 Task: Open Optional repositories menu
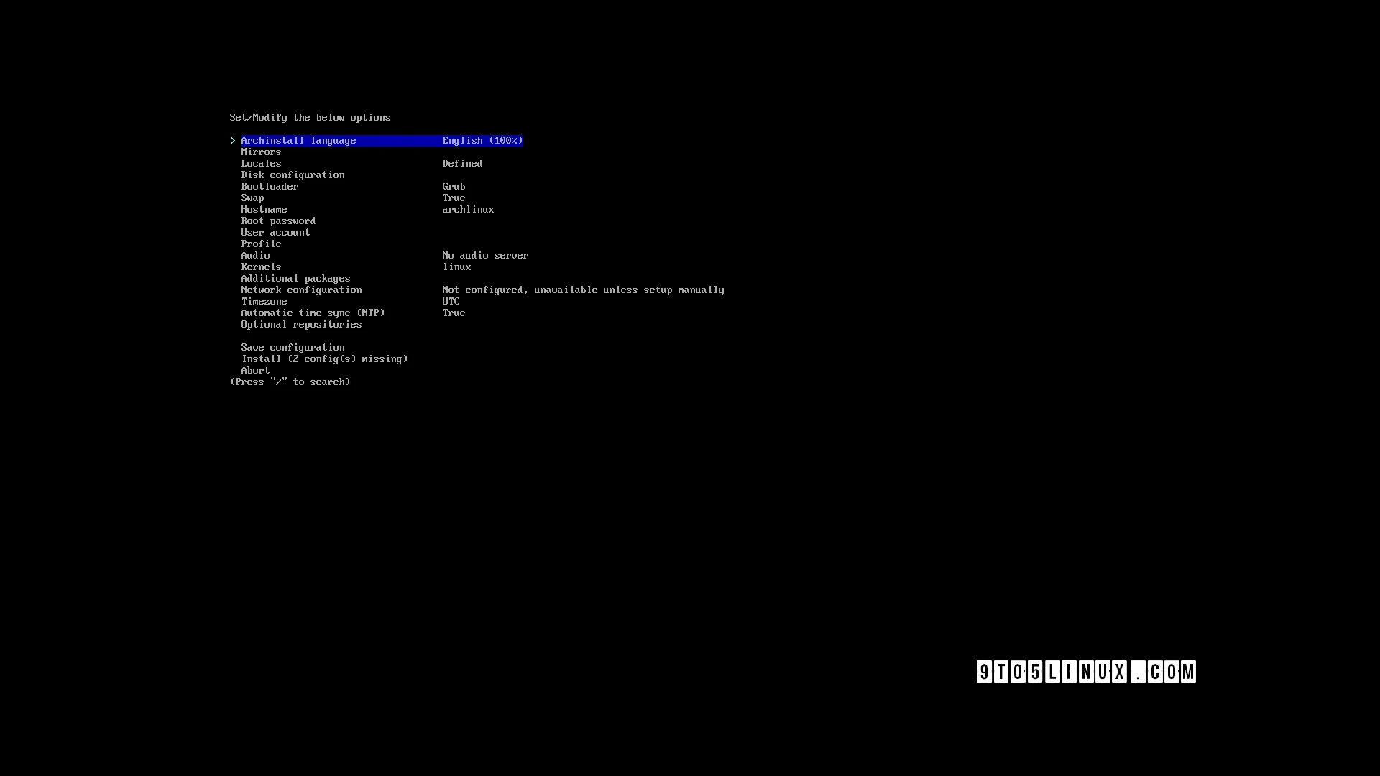point(300,324)
